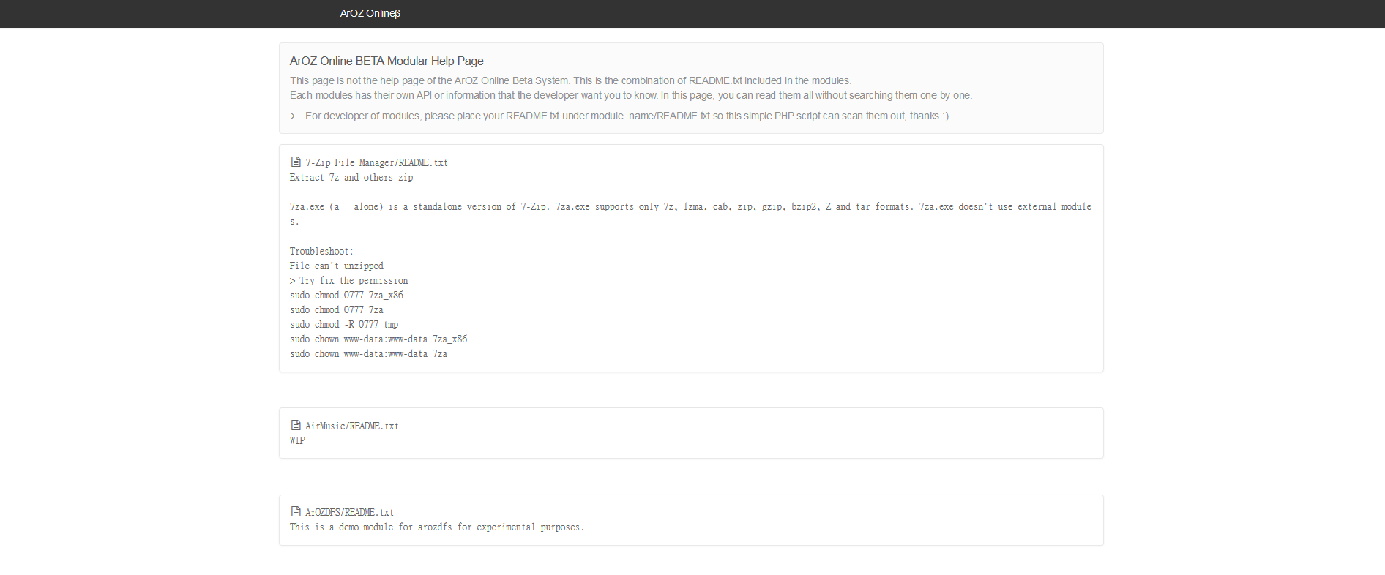
Task: Click the 'File can't unzipped' line
Action: coord(337,266)
